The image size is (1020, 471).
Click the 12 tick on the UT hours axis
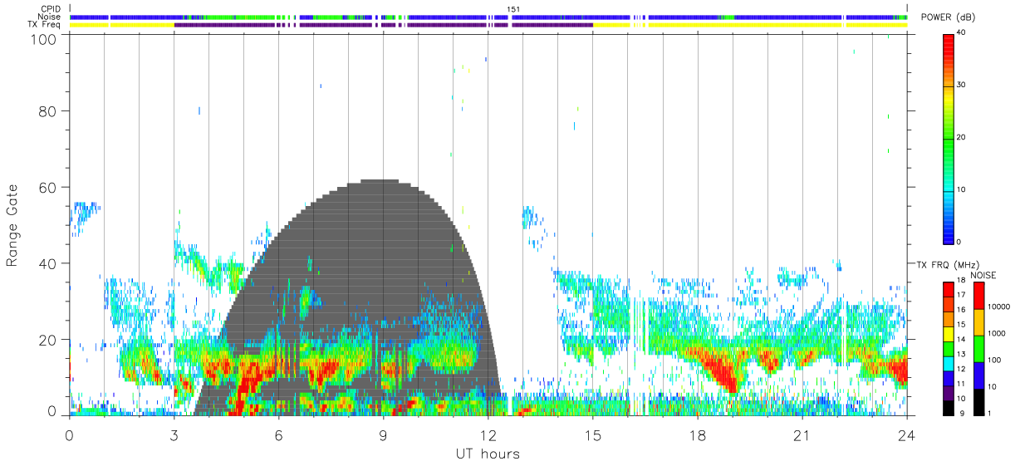click(x=488, y=434)
